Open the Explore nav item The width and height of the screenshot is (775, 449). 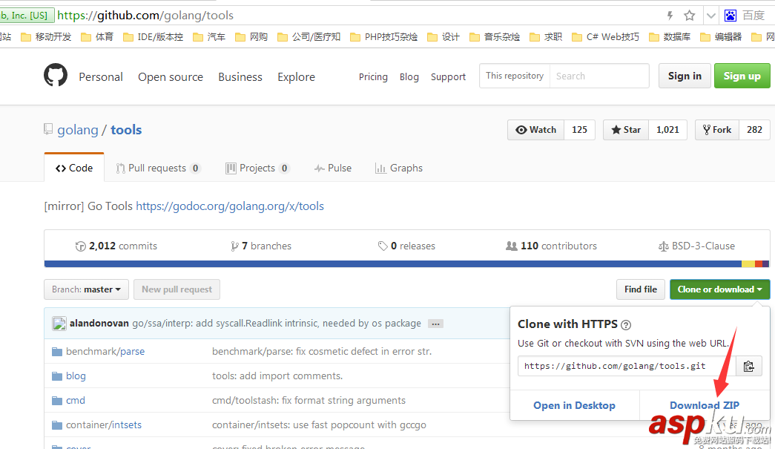click(296, 77)
